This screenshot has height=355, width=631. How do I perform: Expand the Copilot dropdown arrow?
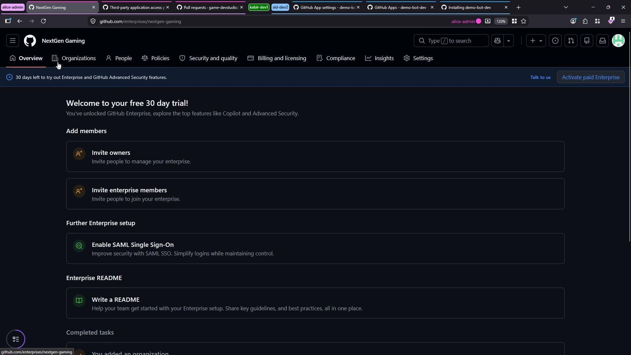(508, 41)
